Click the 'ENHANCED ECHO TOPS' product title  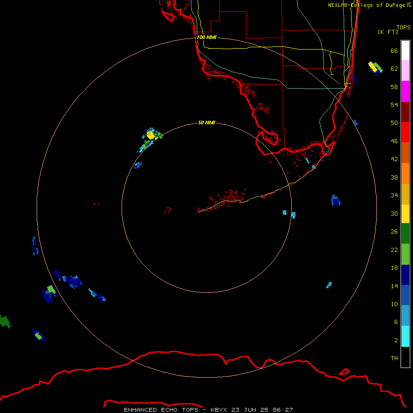[x=161, y=410]
